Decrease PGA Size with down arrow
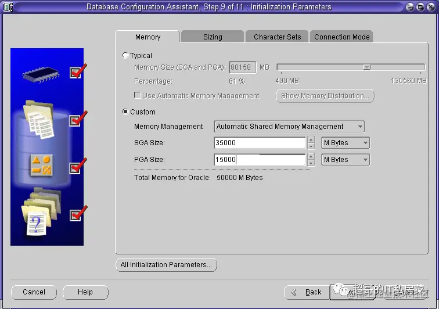Image resolution: width=439 pixels, height=309 pixels. click(311, 163)
